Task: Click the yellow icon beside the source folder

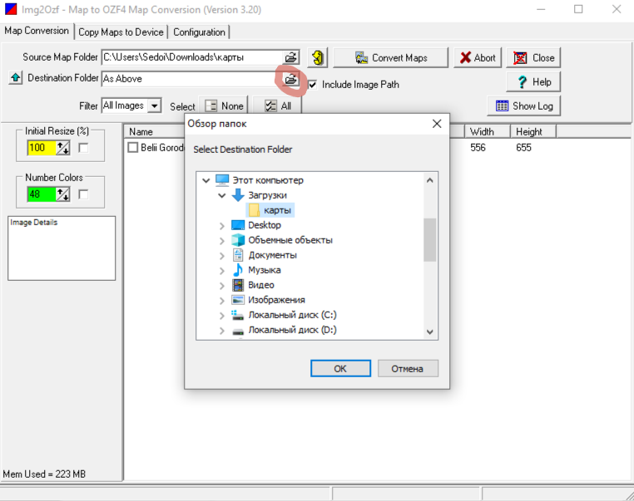Action: pyautogui.click(x=318, y=57)
